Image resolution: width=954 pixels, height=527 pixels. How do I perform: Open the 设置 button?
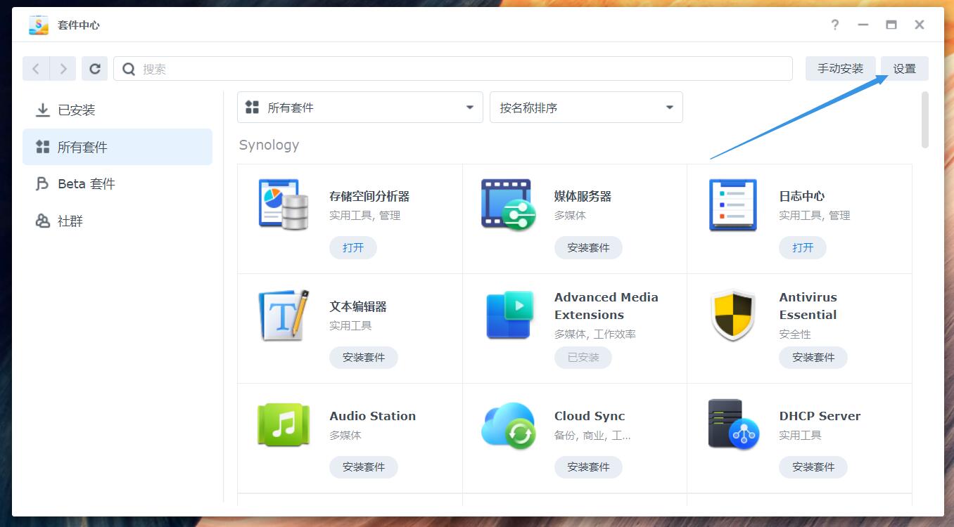pos(905,69)
